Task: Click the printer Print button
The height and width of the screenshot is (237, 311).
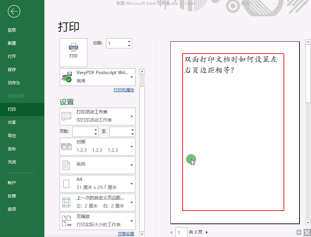Action: pyautogui.click(x=73, y=52)
